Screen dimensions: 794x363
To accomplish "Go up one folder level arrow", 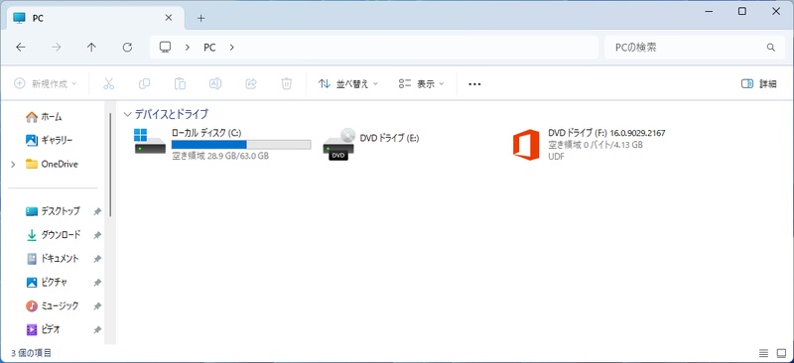I will tap(91, 47).
